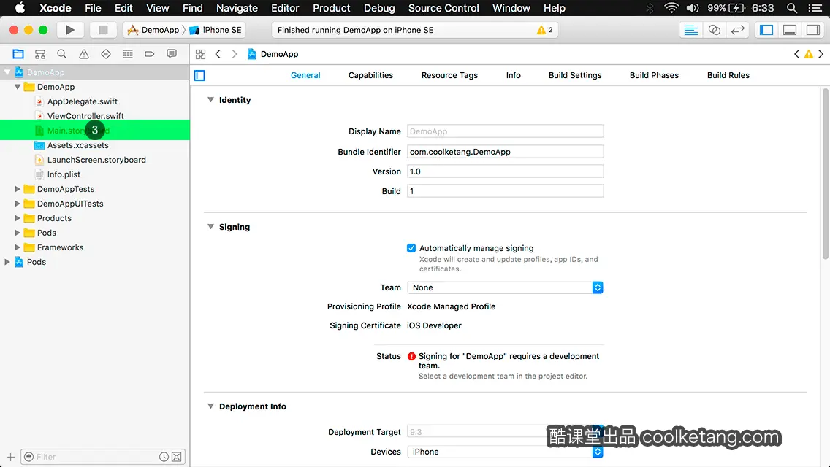Collapse the Identity section
The image size is (830, 467).
pos(210,99)
